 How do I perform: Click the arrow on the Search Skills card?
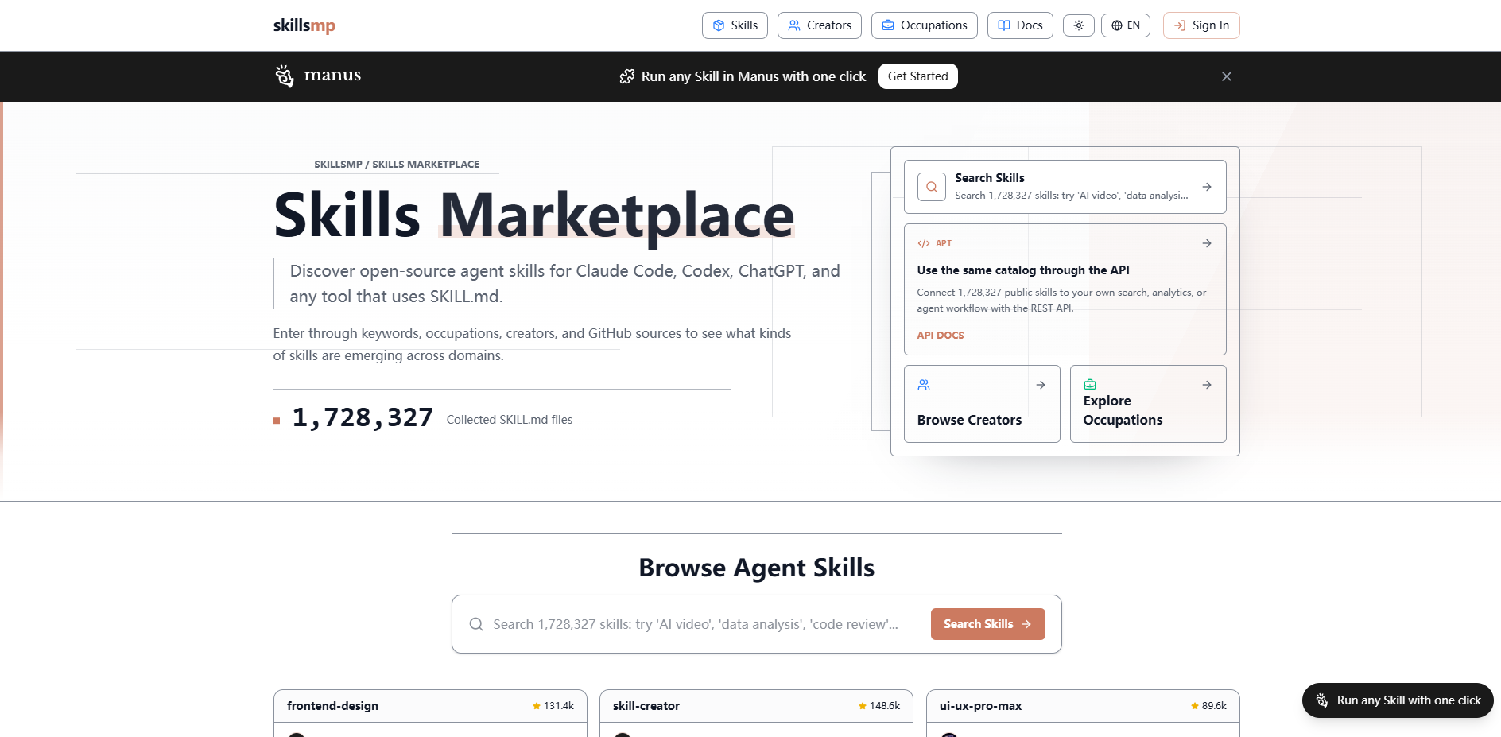coord(1207,187)
